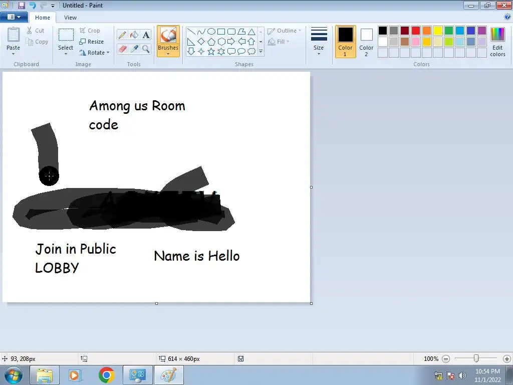
Task: Choose the Right arrow shape
Action: 231,42
